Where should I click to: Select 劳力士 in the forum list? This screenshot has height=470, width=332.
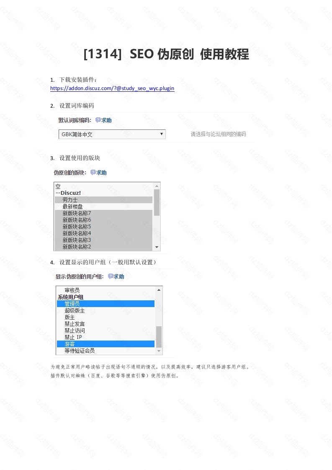coord(70,200)
